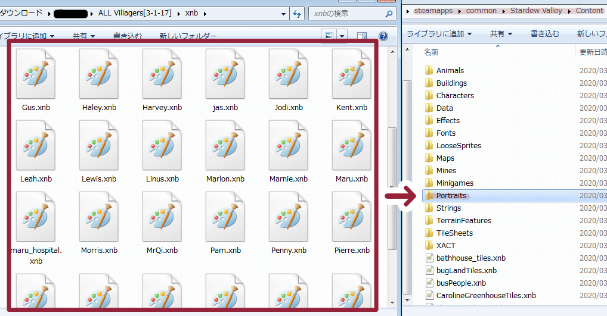Open library add dropdown in Content window
Screen dimensions: 607x316
439,33
